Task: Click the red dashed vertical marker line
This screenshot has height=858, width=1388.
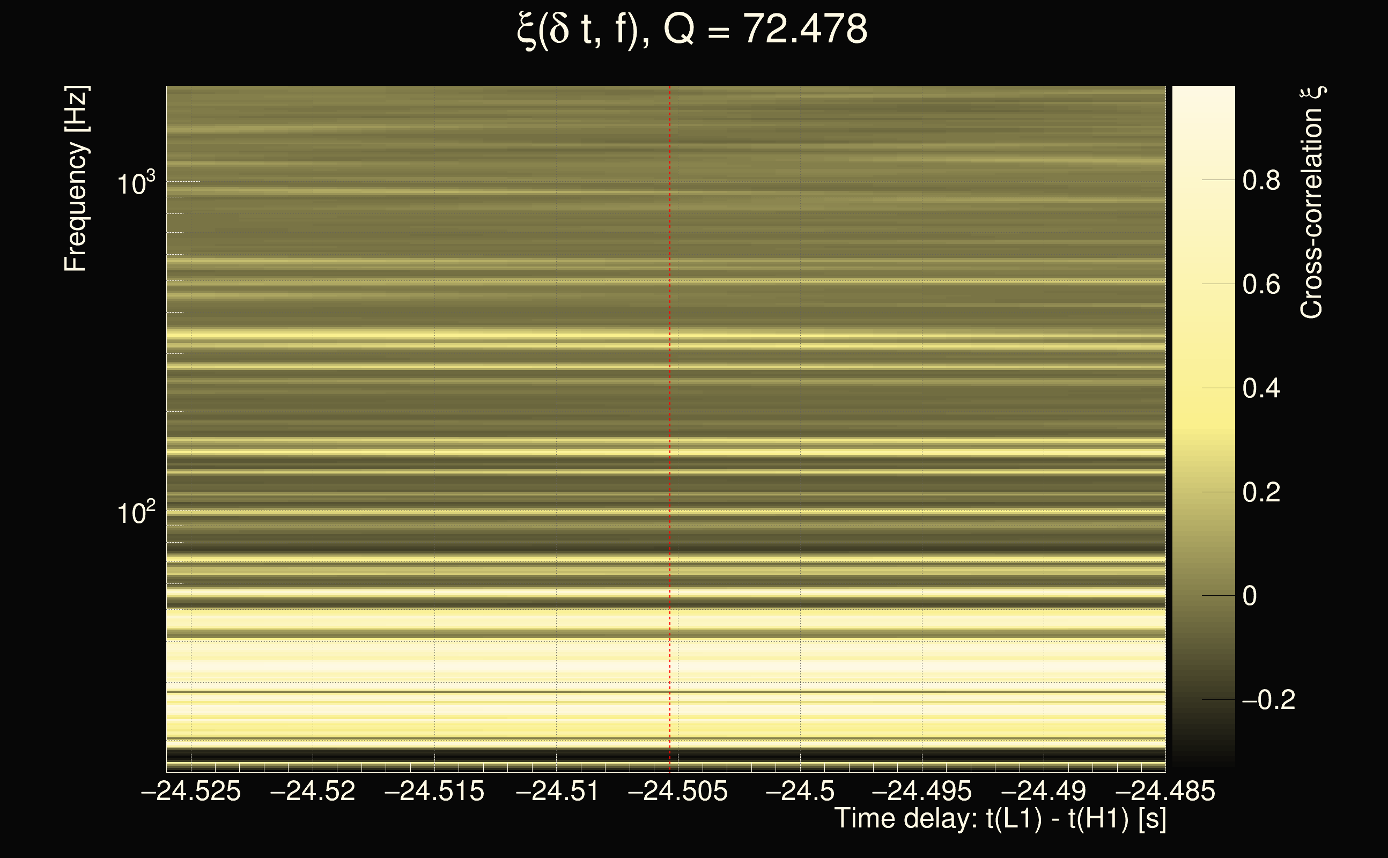Action: [670, 397]
